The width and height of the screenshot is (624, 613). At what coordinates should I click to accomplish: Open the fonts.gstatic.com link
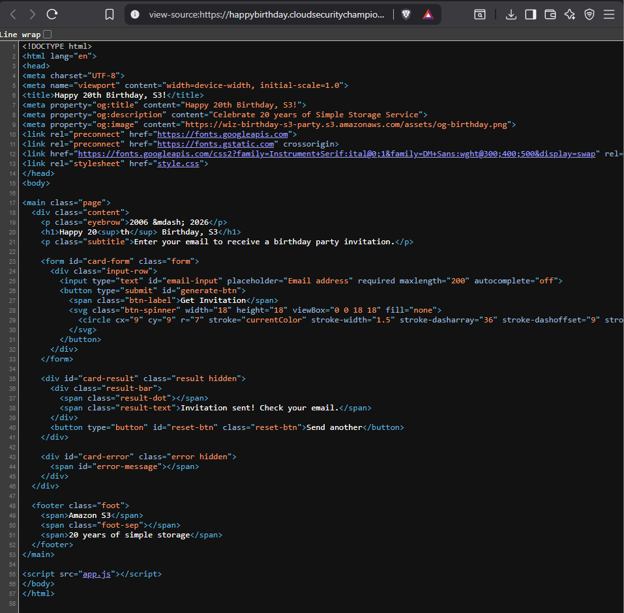(x=215, y=144)
